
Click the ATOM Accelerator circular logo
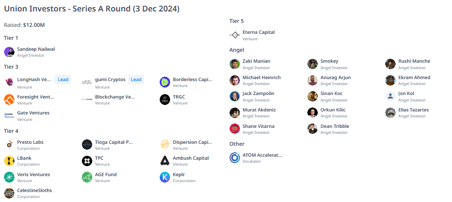tap(235, 158)
